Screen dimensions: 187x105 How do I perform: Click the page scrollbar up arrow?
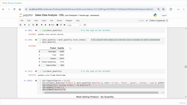click(186, 29)
